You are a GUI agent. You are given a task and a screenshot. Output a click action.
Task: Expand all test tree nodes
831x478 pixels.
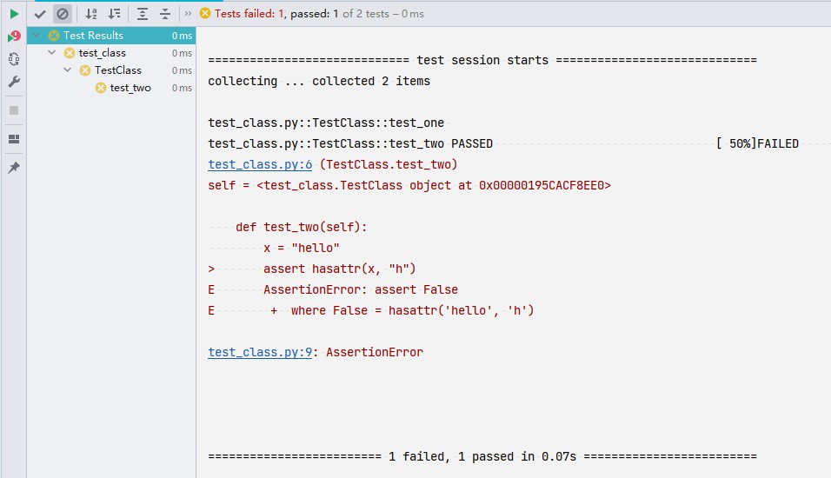pyautogui.click(x=143, y=14)
